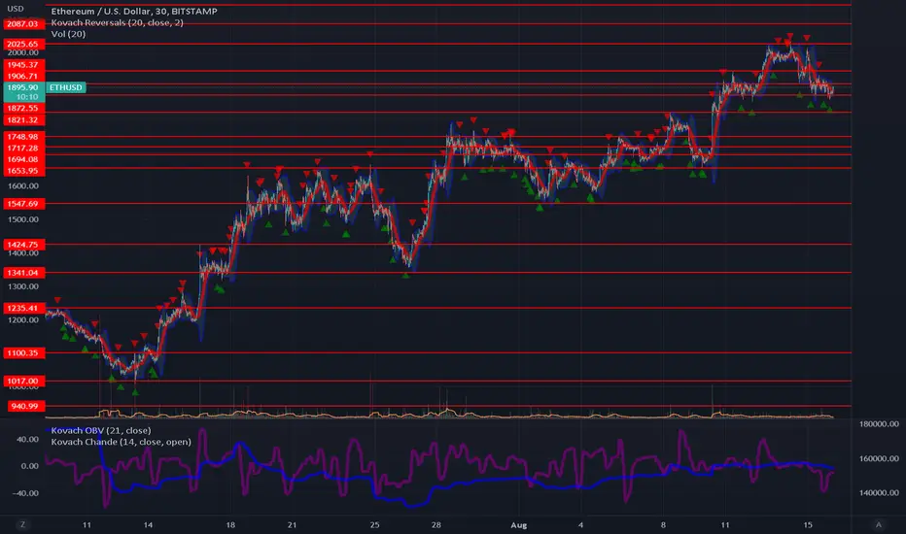
Task: Select the 1748.98 level label
Action: (23, 137)
